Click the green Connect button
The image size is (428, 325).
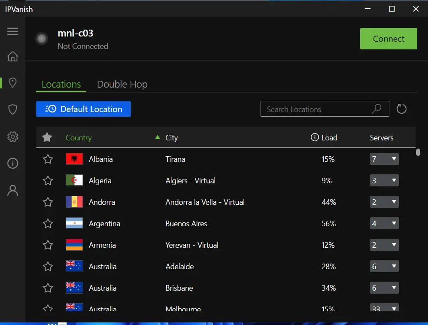(389, 39)
